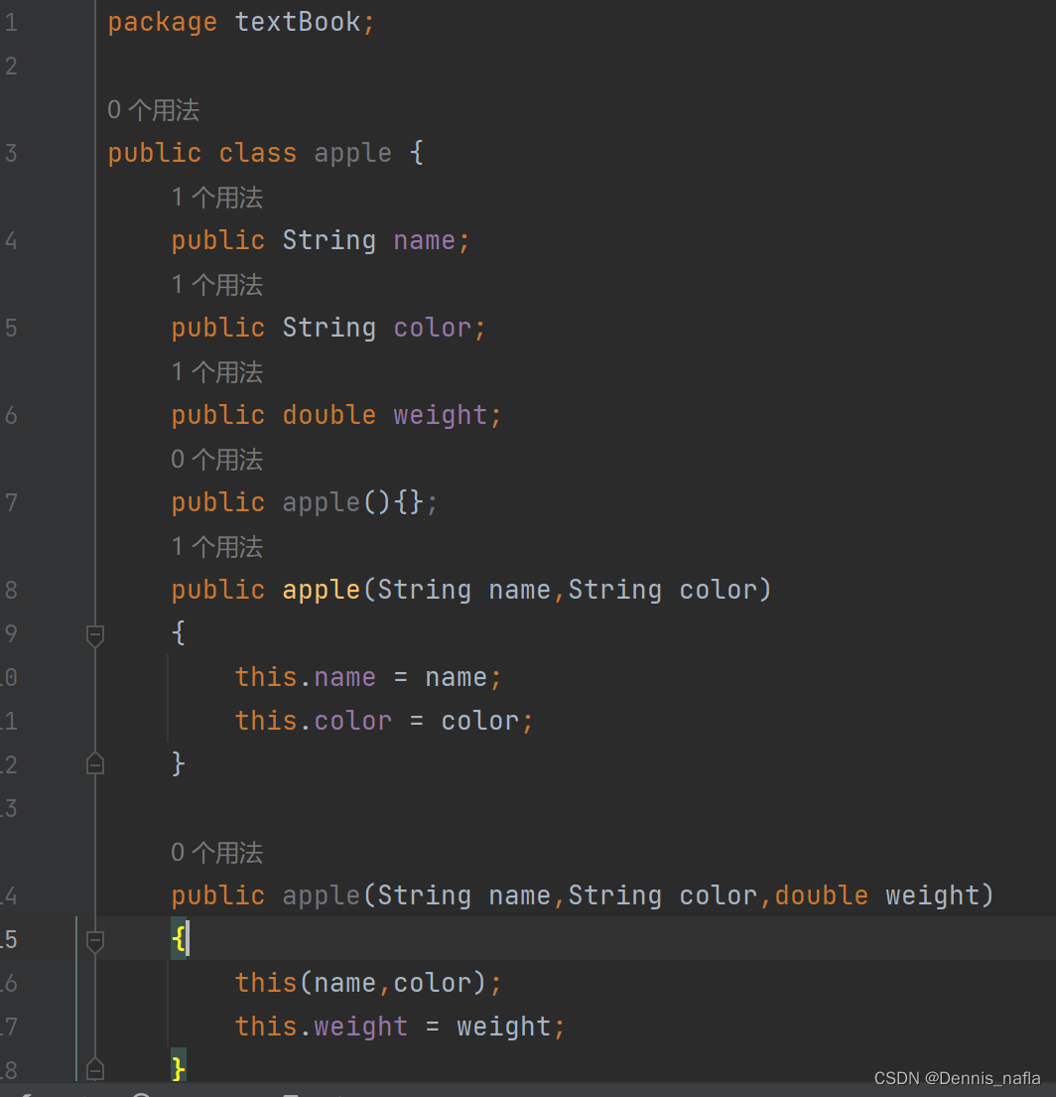
Task: Click the 'package' keyword on line 1
Action: (162, 23)
